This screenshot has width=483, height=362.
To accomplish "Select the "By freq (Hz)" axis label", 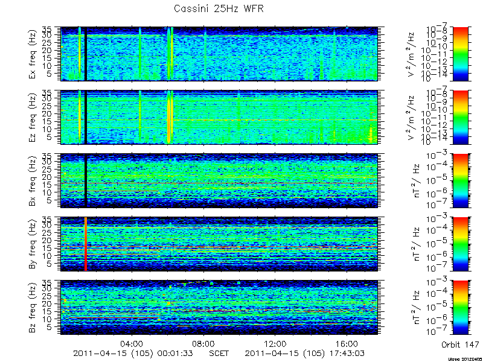I will click(33, 244).
